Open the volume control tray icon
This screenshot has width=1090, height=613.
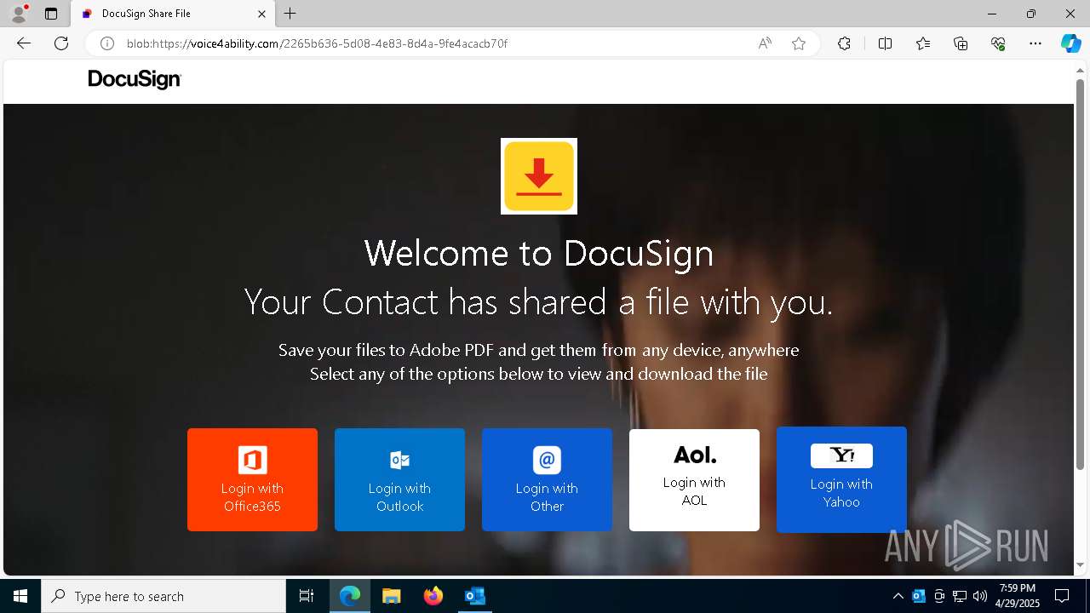980,596
